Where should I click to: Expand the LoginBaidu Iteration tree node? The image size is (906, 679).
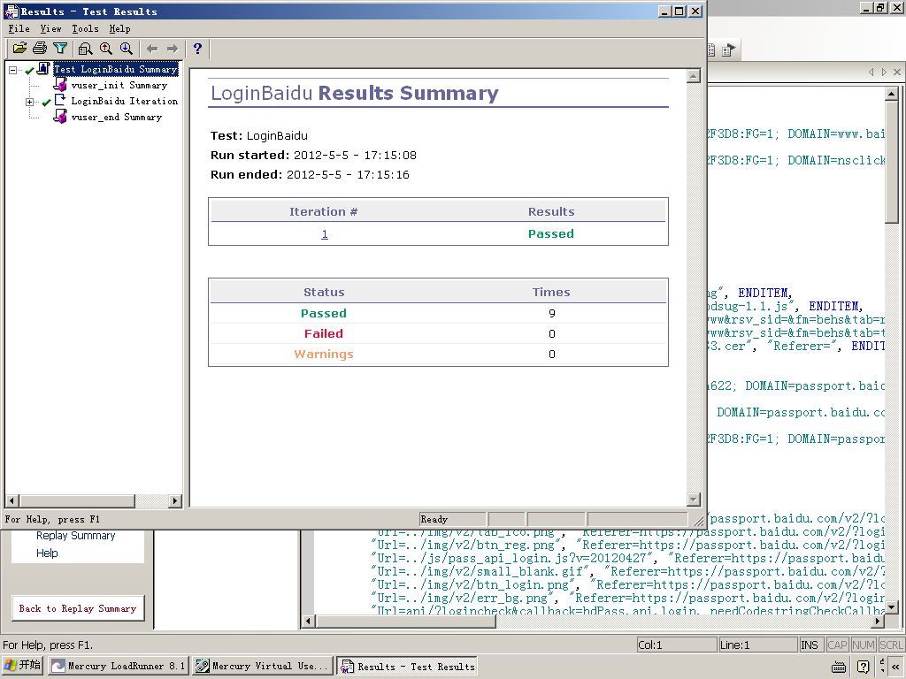click(x=29, y=103)
